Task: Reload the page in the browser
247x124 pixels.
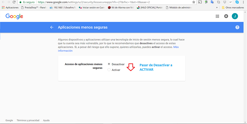Action: click(14, 2)
